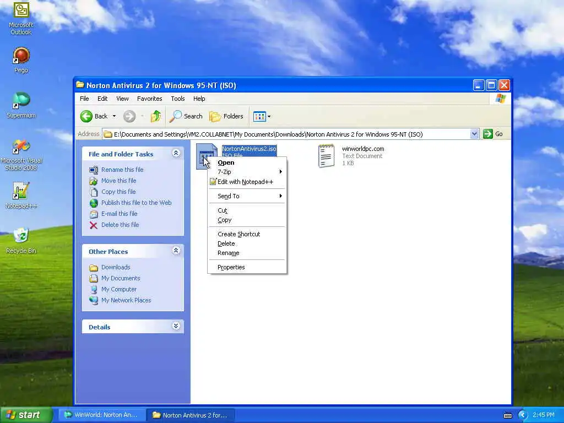Go to My Documents in Other Places
This screenshot has height=423, width=564.
121,278
